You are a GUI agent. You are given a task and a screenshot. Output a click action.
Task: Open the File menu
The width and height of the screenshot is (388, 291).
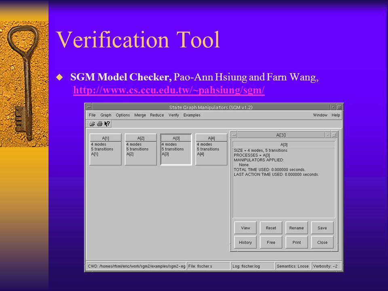(x=92, y=115)
